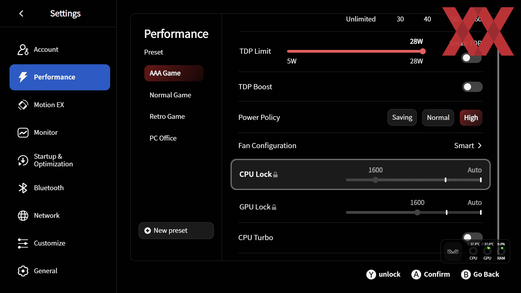Enable the CPU Turbo toggle
The height and width of the screenshot is (293, 521).
coord(472,237)
